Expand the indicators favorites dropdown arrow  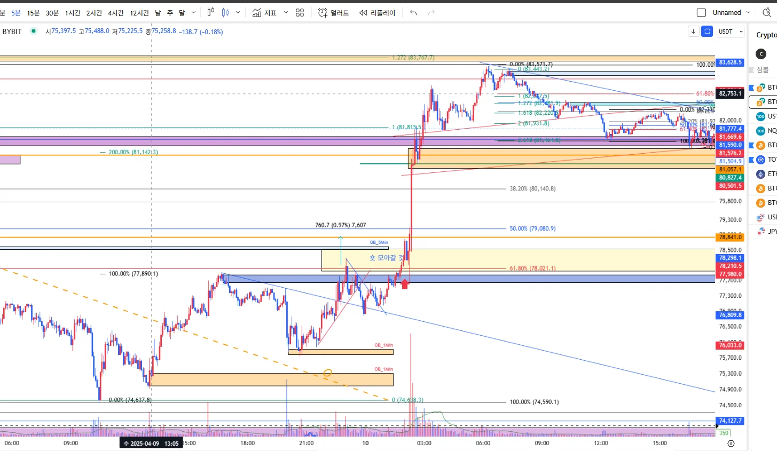point(286,13)
